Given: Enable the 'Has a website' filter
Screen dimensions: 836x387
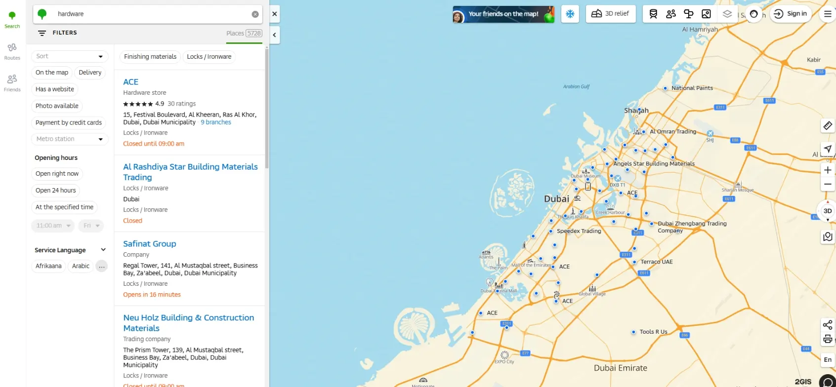Looking at the screenshot, I should [x=54, y=89].
